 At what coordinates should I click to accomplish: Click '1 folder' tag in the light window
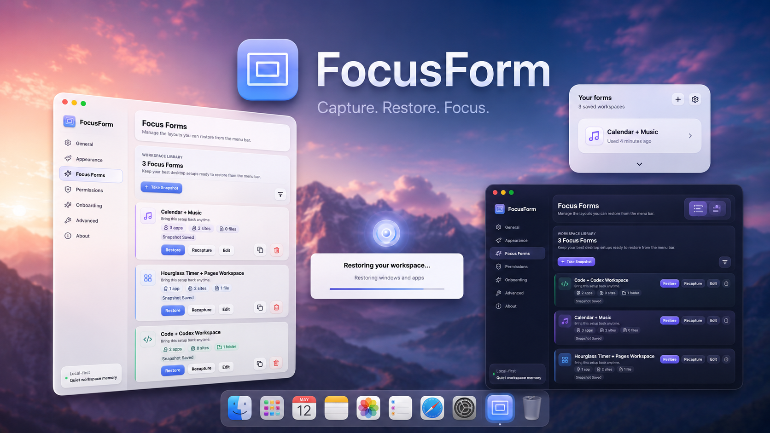(x=227, y=347)
